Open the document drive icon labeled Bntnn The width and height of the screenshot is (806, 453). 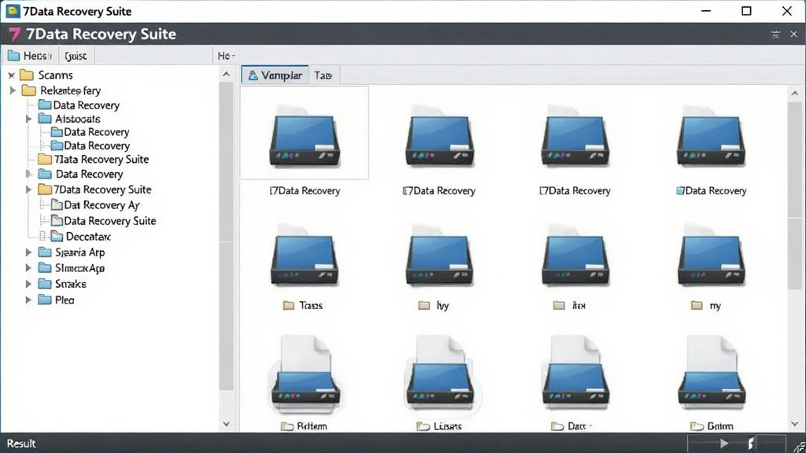click(x=712, y=374)
